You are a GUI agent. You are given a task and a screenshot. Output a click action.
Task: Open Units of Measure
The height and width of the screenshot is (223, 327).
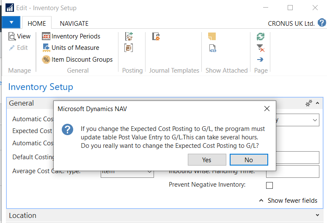pos(70,48)
